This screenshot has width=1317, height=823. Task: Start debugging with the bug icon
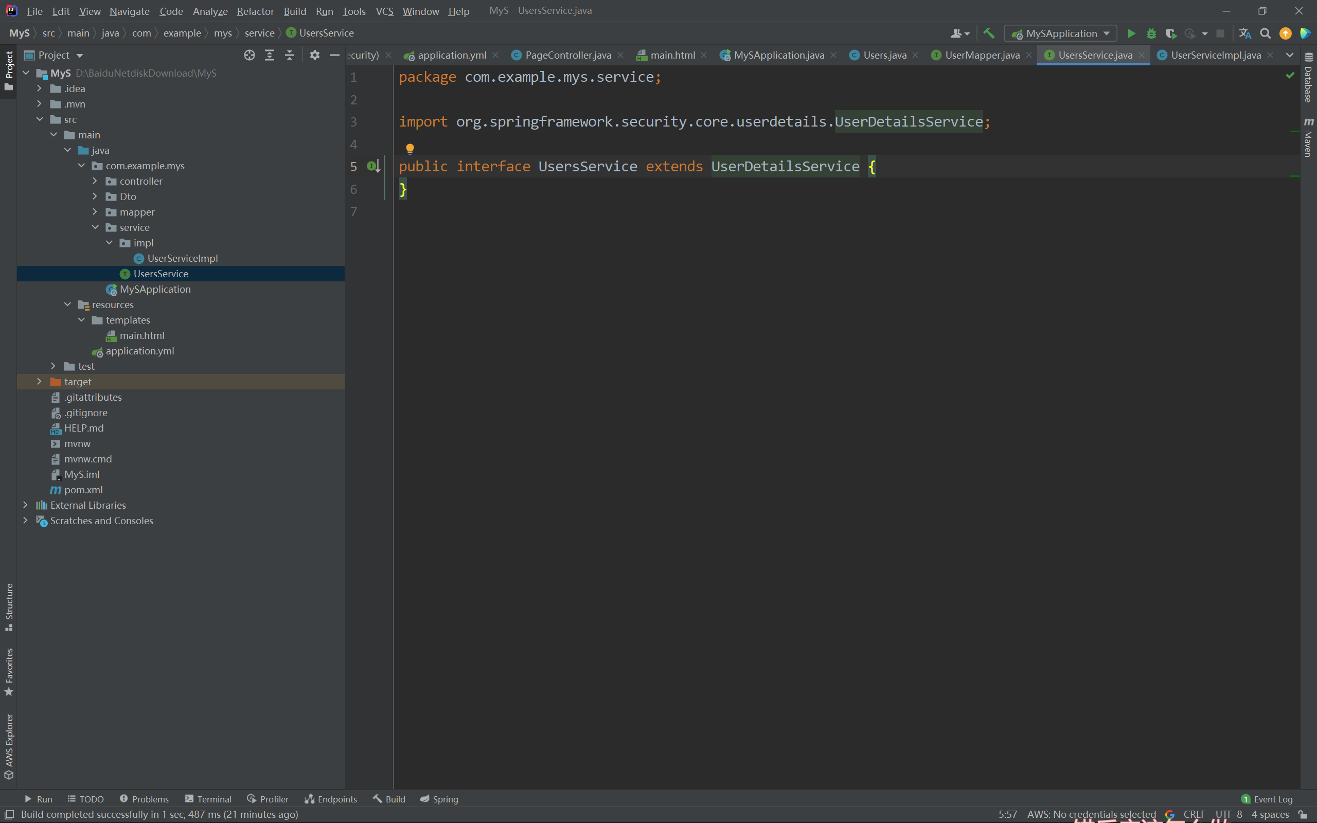1151,34
